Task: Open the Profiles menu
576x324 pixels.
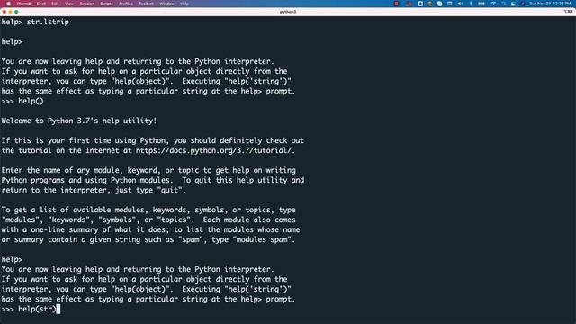Action: (x=126, y=4)
